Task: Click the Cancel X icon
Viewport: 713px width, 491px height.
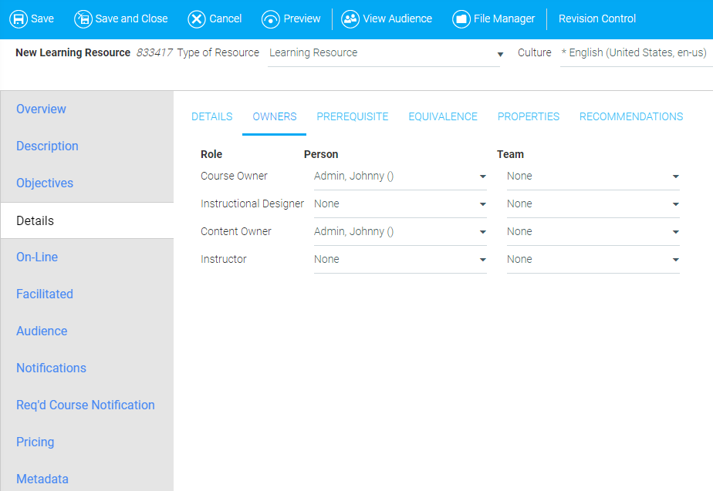Action: point(197,19)
